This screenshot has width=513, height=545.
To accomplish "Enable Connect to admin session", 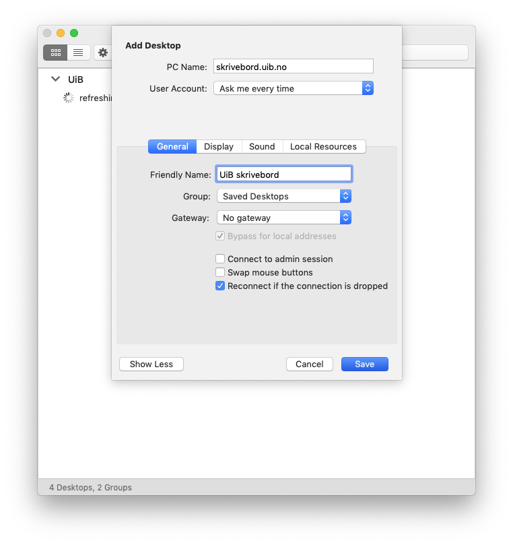I will (x=220, y=259).
